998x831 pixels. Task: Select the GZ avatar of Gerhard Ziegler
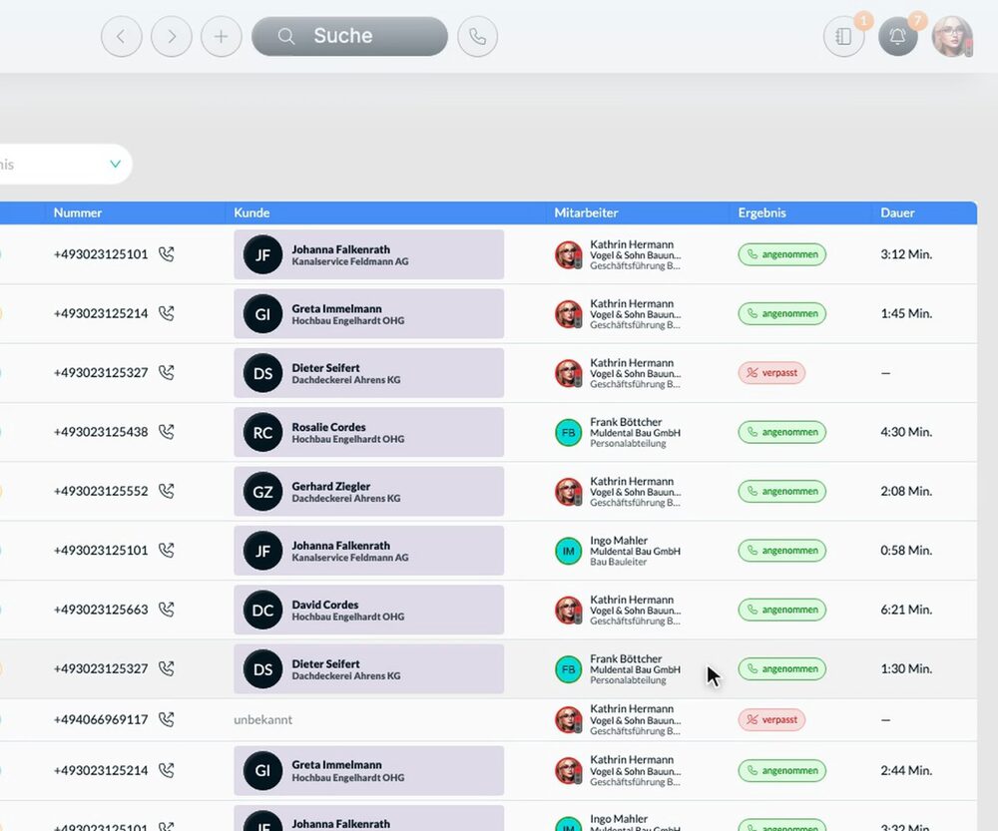tap(262, 492)
